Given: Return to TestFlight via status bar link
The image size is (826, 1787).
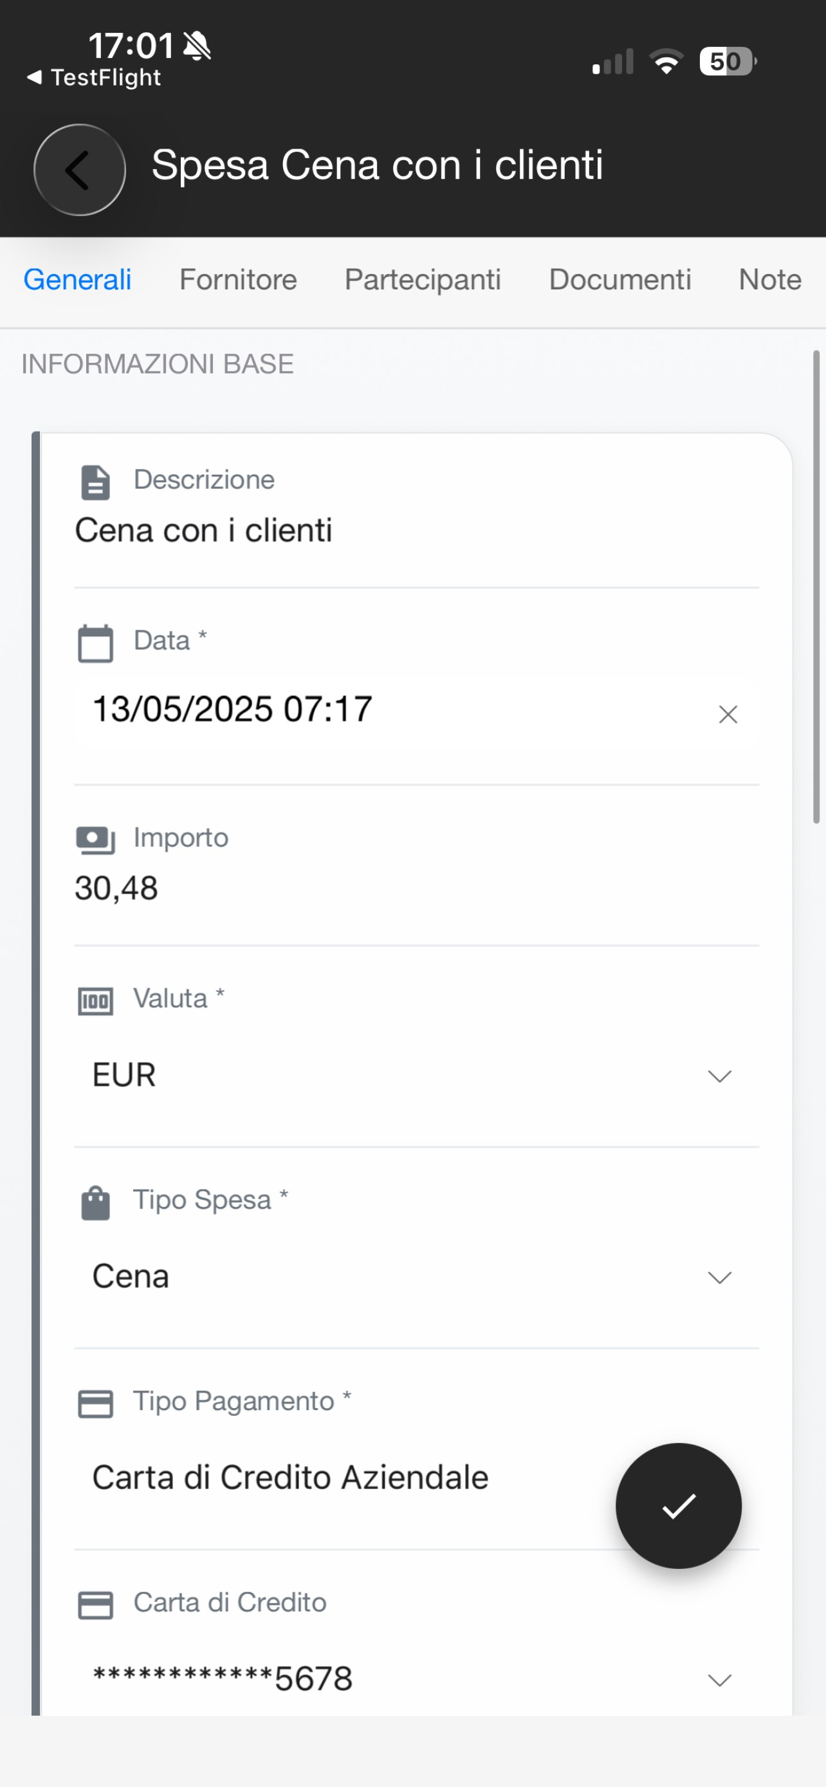Looking at the screenshot, I should tap(94, 77).
